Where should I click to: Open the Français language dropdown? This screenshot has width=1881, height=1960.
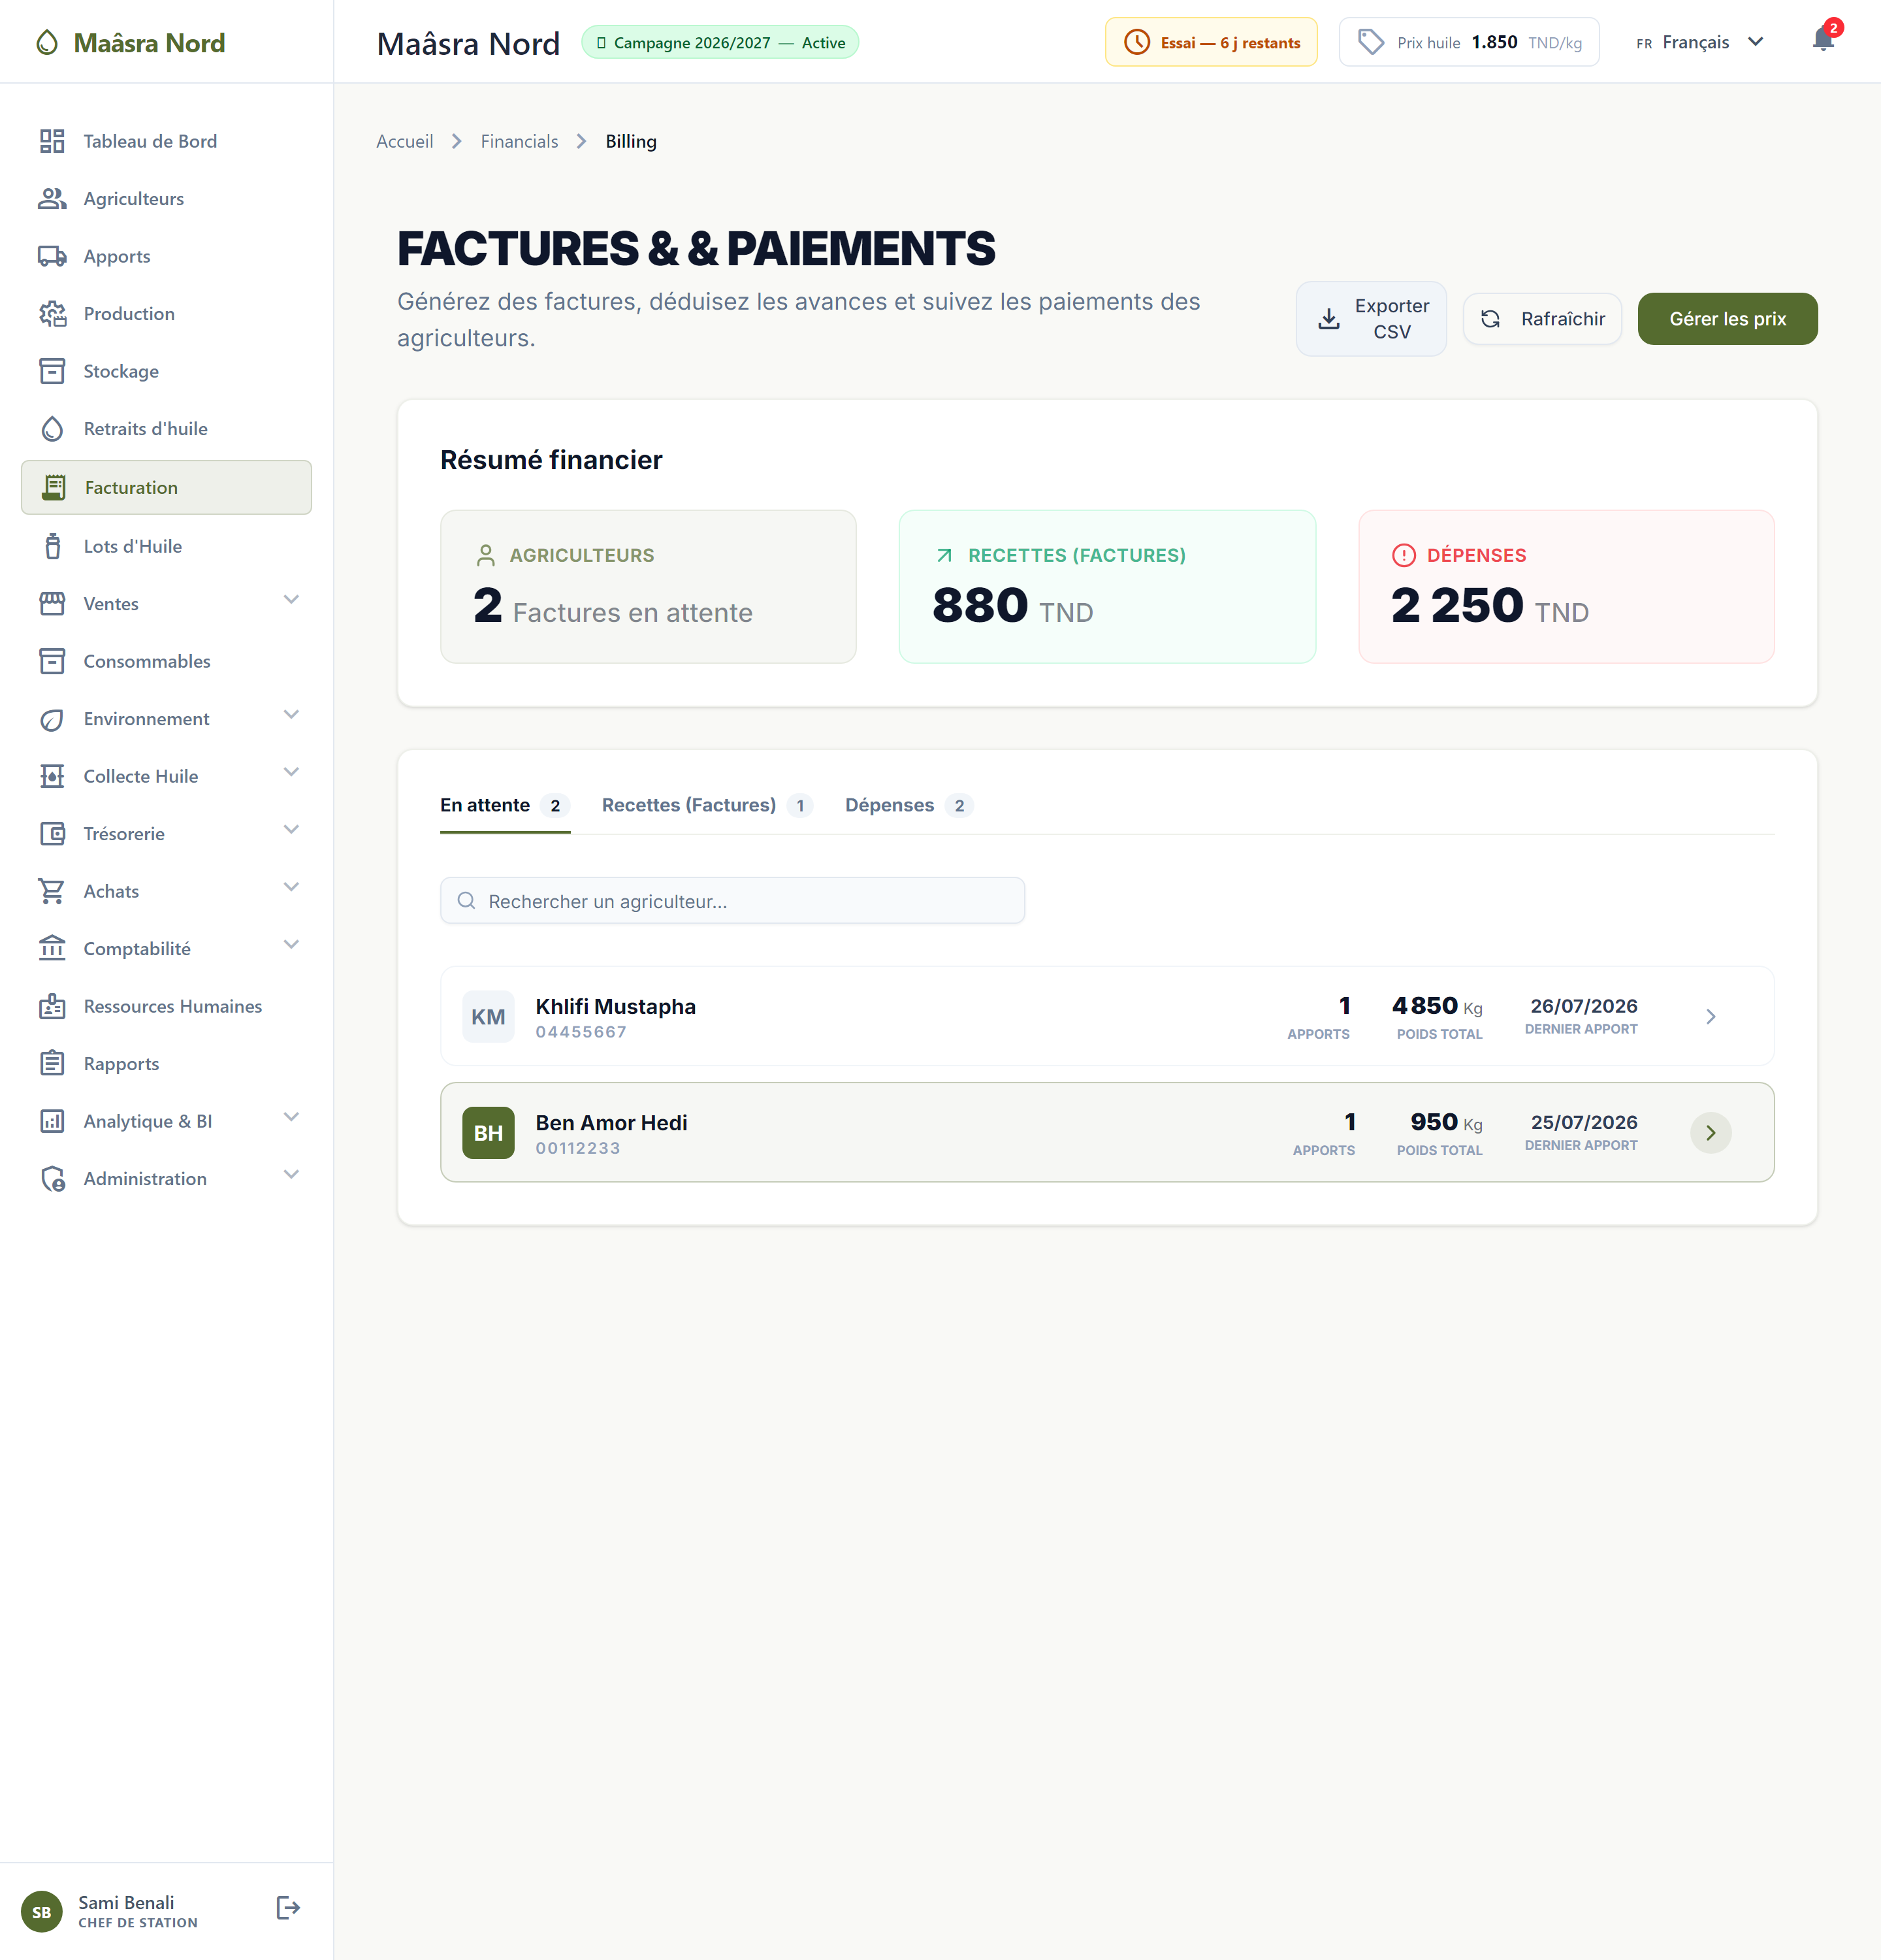[x=1700, y=42]
